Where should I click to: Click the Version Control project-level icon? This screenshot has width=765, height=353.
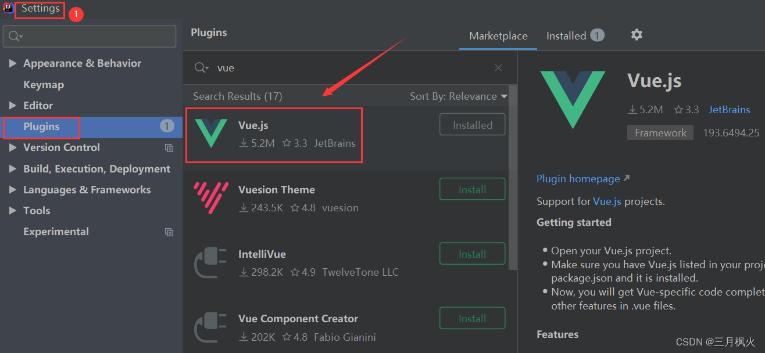169,148
